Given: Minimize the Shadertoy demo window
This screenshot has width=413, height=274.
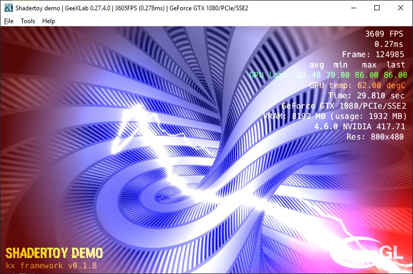Looking at the screenshot, I should 354,8.
